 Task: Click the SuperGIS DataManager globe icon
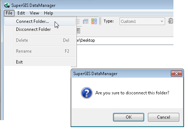coord(7,5)
